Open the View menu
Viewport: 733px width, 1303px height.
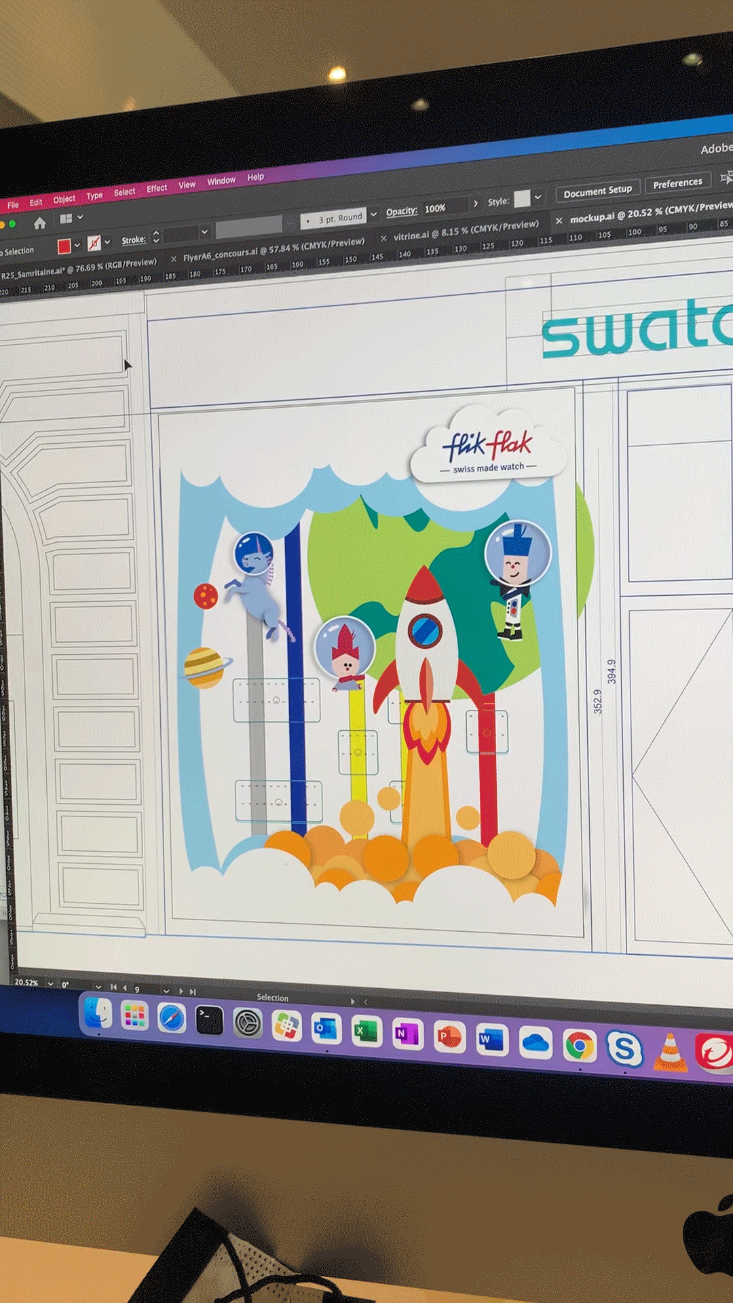[187, 185]
